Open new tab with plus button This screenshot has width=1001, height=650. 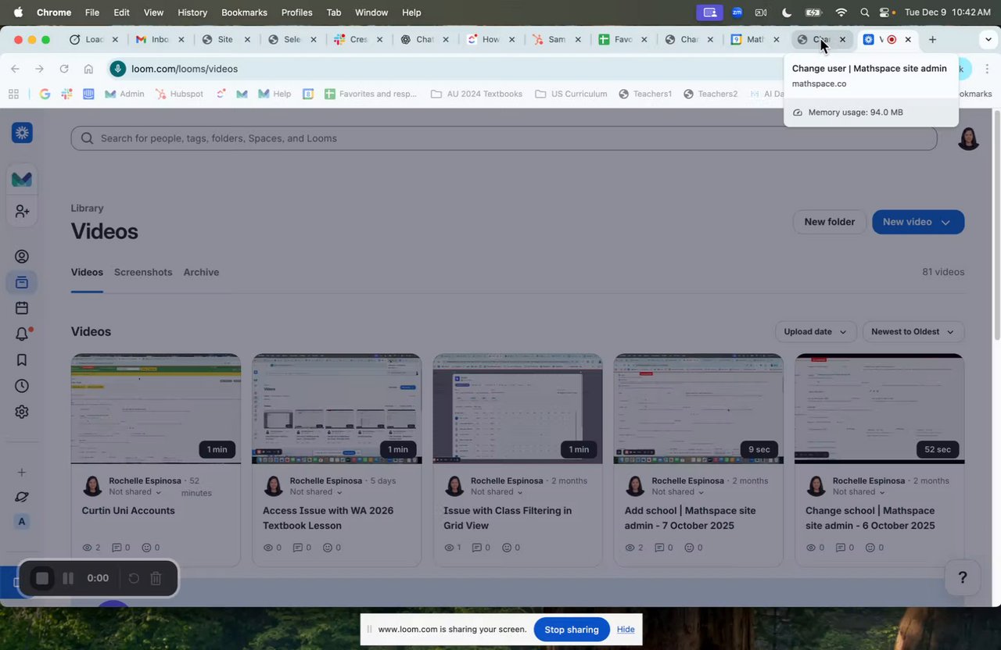[932, 39]
